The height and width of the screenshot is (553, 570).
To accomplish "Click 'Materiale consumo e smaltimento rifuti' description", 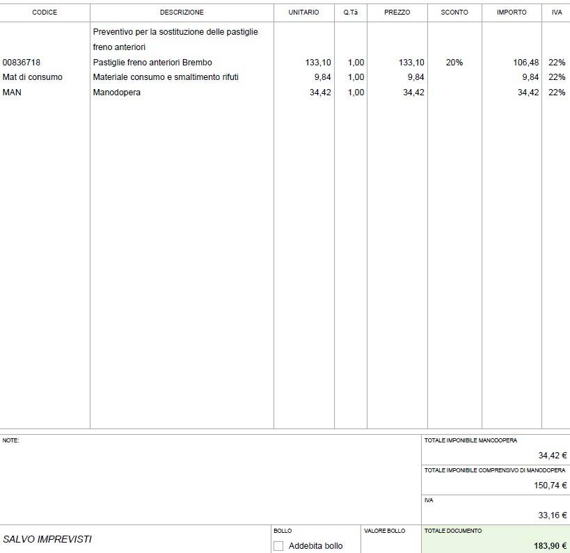I will (x=166, y=77).
